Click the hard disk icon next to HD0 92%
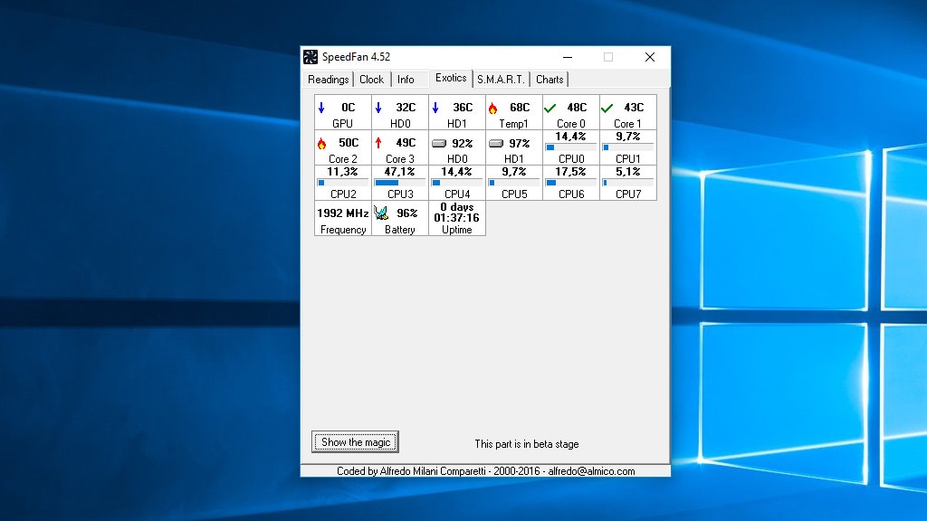 tap(438, 143)
